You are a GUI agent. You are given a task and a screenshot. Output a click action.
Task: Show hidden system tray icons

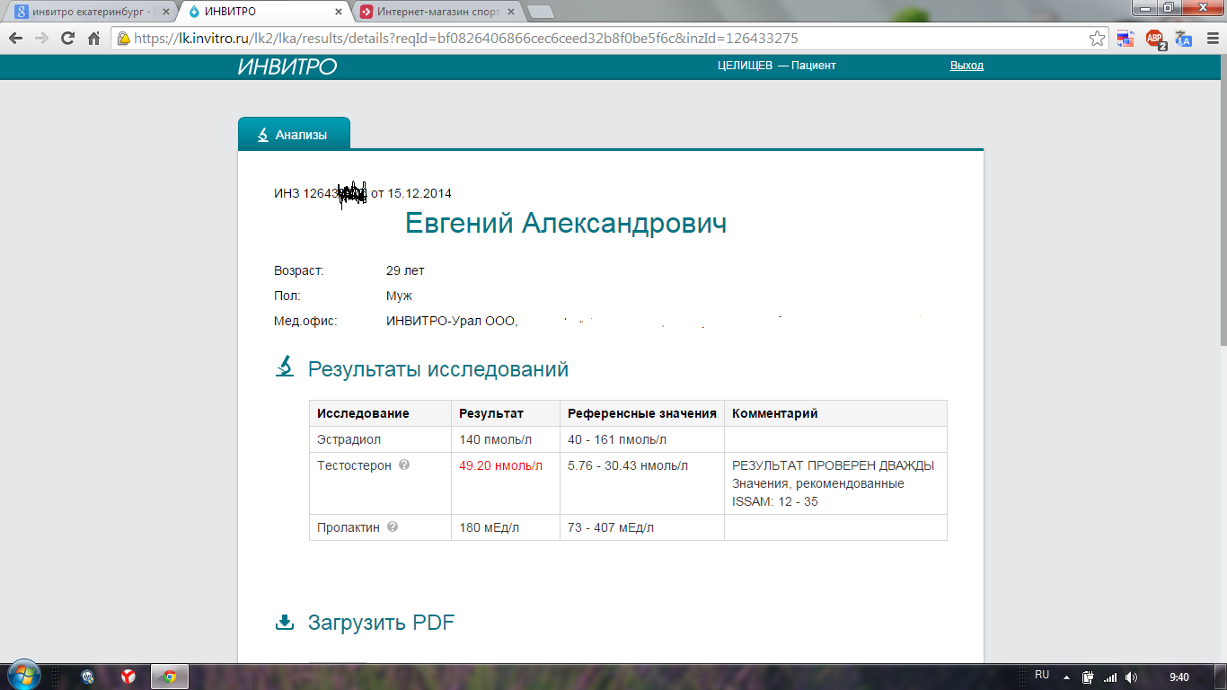(1067, 677)
